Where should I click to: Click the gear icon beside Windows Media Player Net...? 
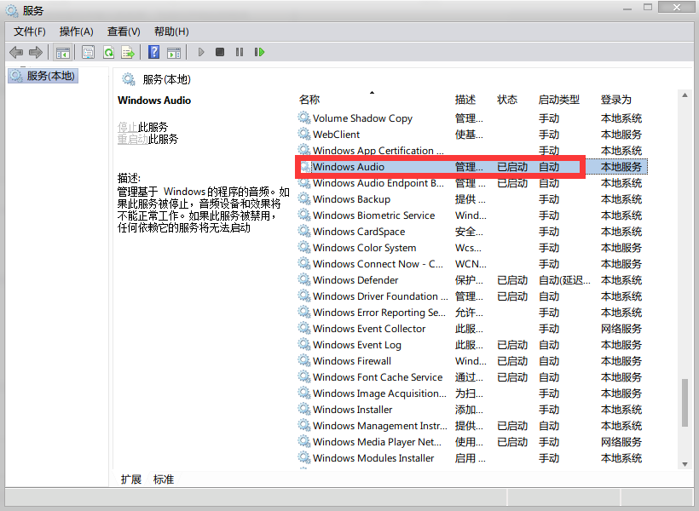[304, 442]
